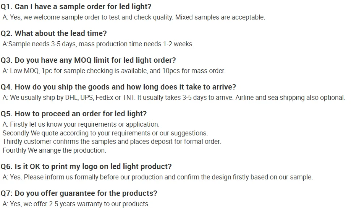Select the Q6 print my logo question
This screenshot has height=210, width=359.
tap(86, 166)
